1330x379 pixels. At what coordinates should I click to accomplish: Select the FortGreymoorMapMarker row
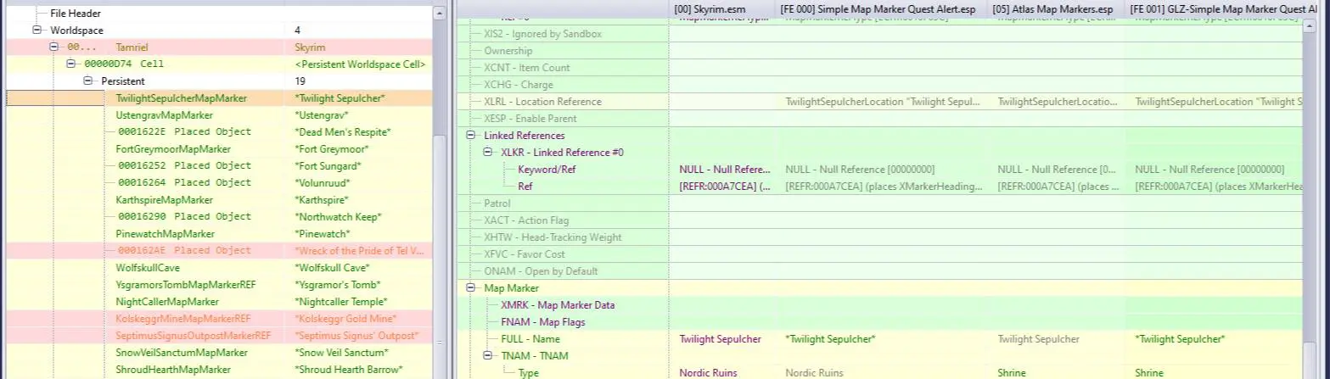point(219,149)
